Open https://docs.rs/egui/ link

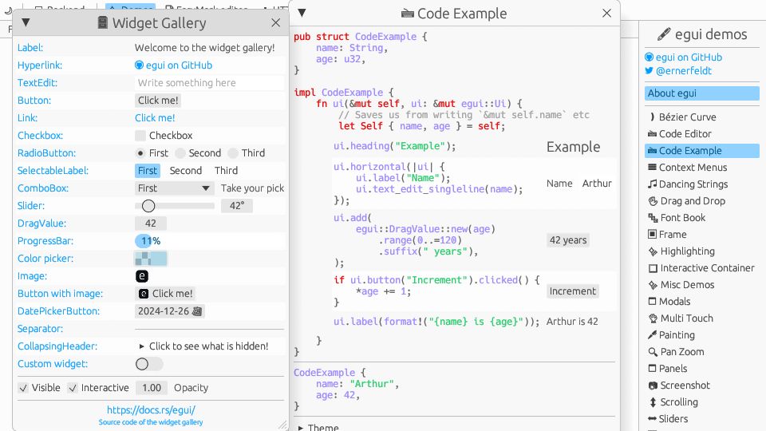(x=151, y=410)
